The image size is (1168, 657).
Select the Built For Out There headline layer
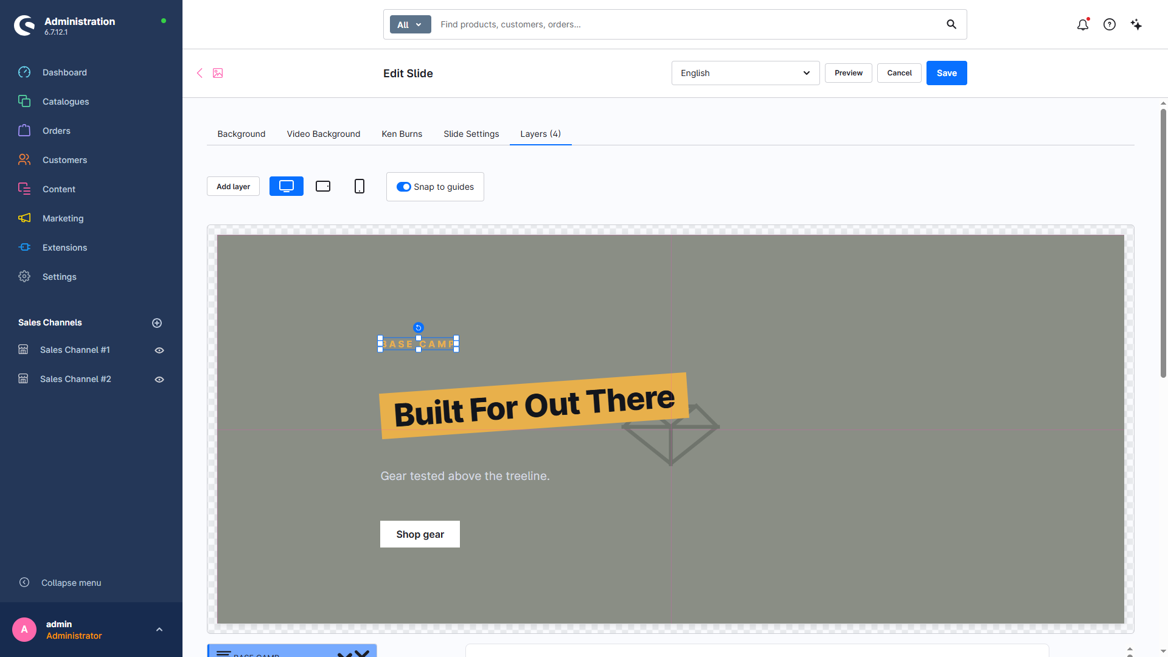pos(534,406)
